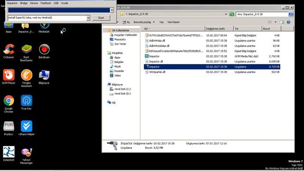
Task: Open Bandicam desktop icon
Action: [x=44, y=51]
